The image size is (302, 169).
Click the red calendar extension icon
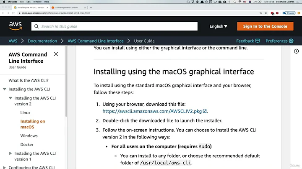pyautogui.click(x=272, y=13)
